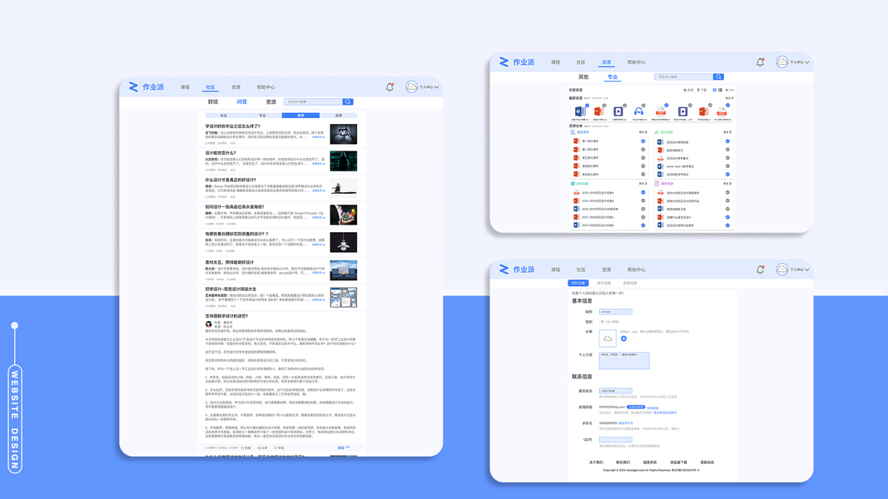Click 更多 next to 课程课件 section
Screen dimensions: 888x499
click(x=642, y=132)
